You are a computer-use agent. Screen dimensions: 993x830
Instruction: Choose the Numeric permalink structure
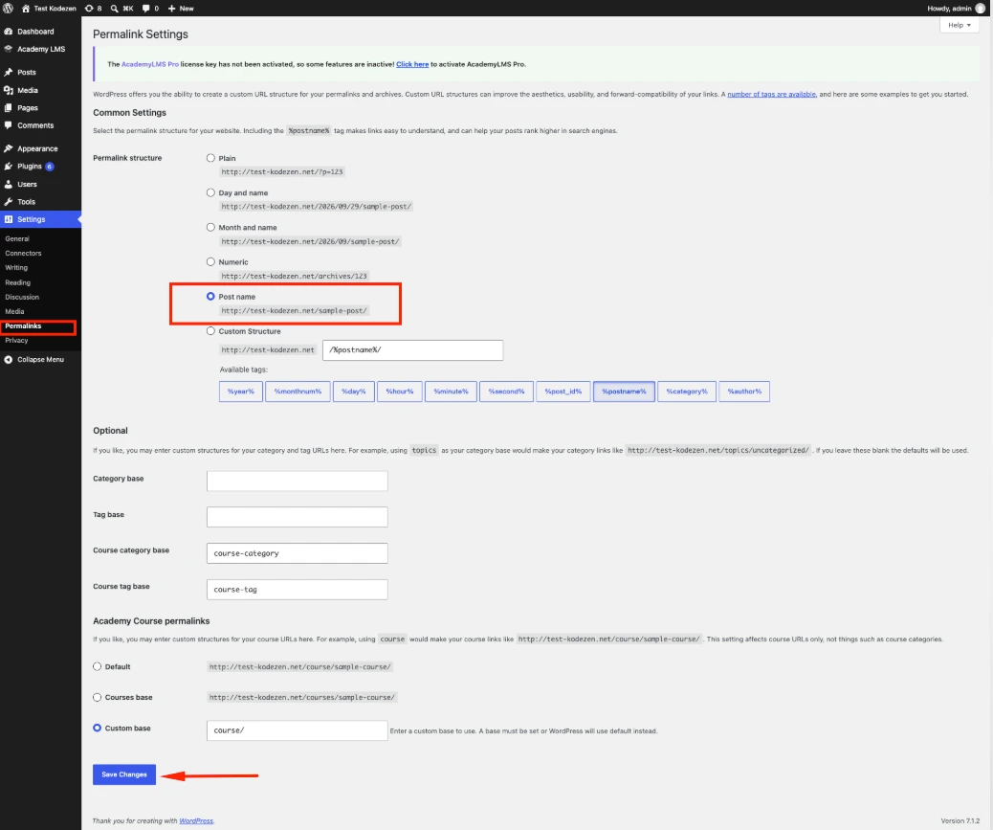click(210, 261)
